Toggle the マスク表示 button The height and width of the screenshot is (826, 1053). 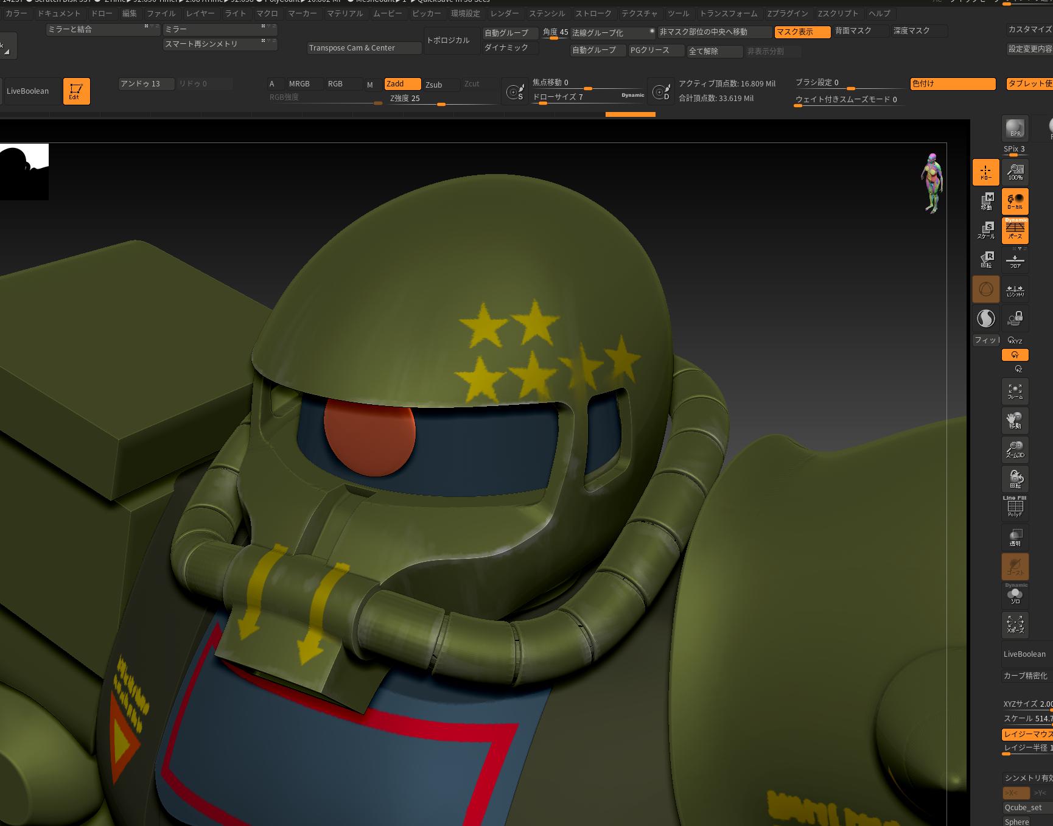pos(802,32)
